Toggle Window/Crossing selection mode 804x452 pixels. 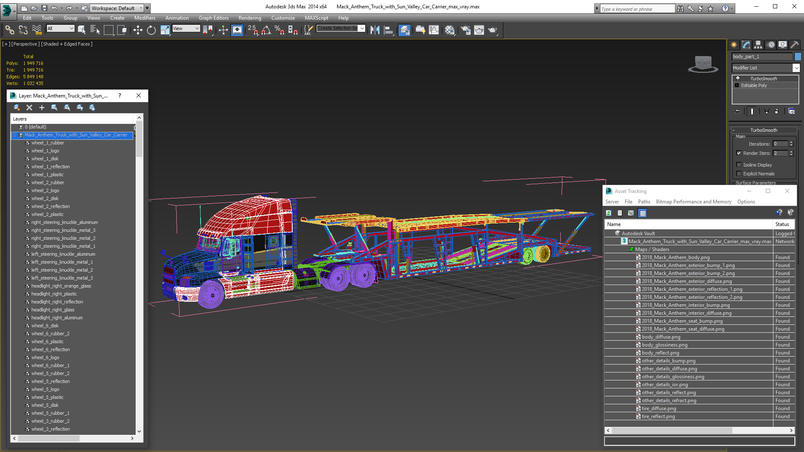(122, 30)
